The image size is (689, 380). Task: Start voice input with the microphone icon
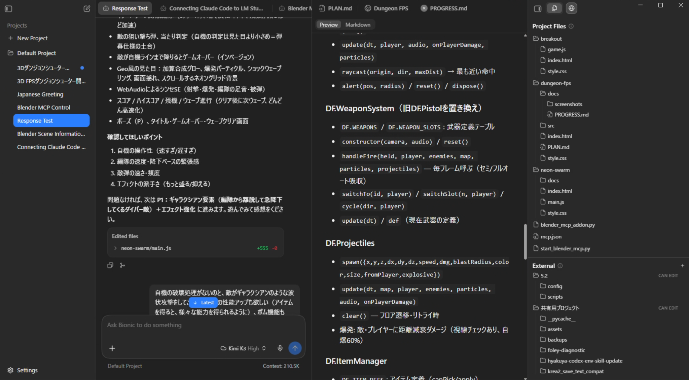tap(280, 348)
